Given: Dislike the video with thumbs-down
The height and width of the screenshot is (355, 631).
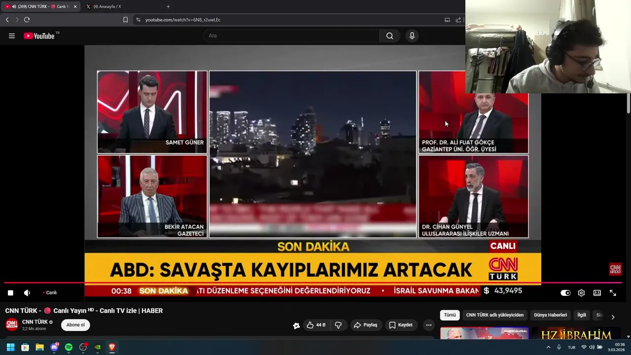Looking at the screenshot, I should tap(338, 325).
